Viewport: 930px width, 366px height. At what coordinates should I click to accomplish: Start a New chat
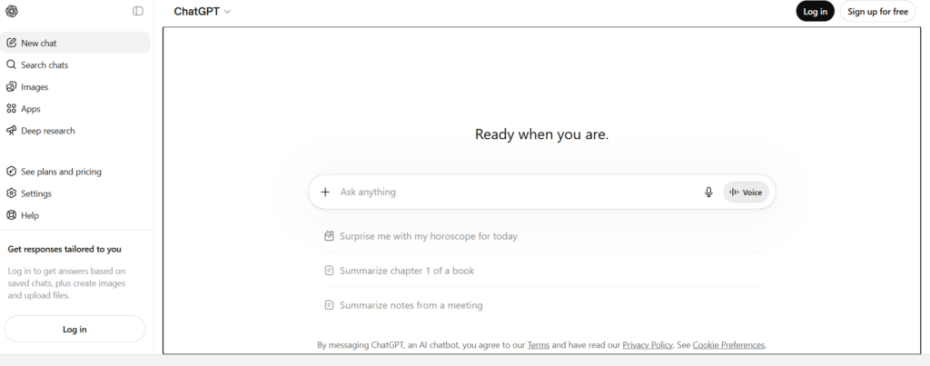pos(75,43)
